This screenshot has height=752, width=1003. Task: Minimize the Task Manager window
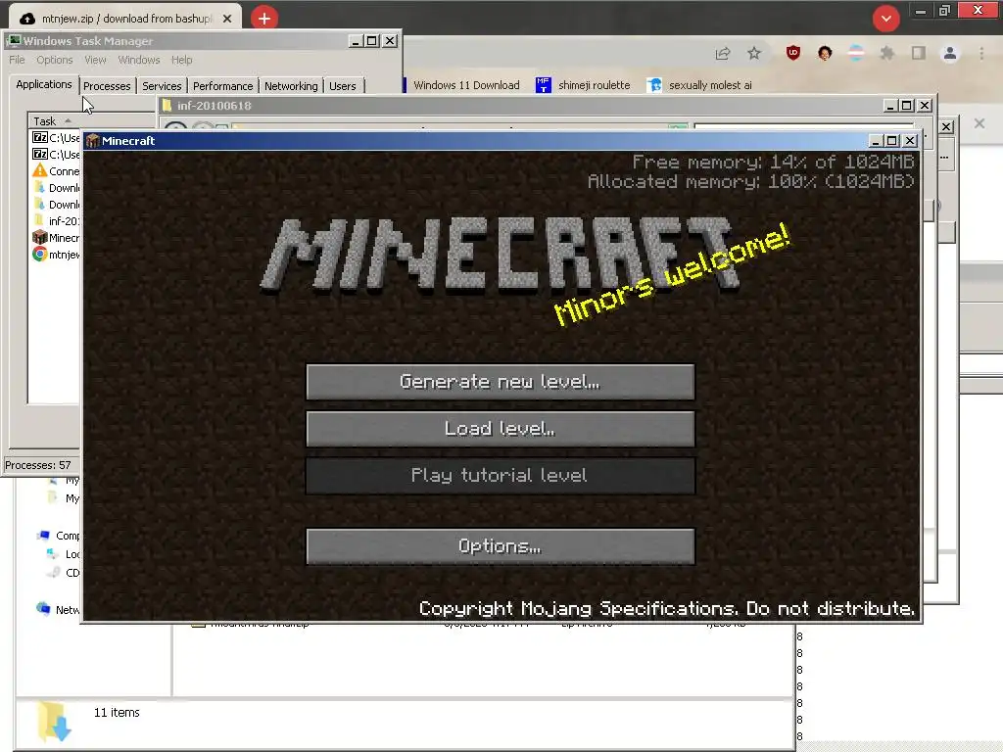pyautogui.click(x=357, y=41)
